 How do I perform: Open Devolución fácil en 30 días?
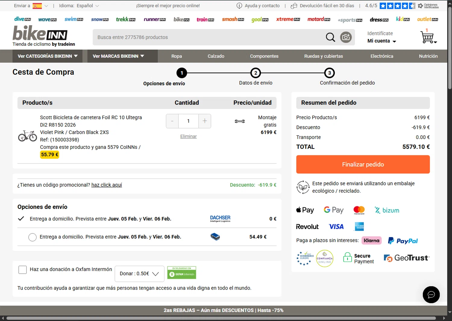tap(322, 6)
